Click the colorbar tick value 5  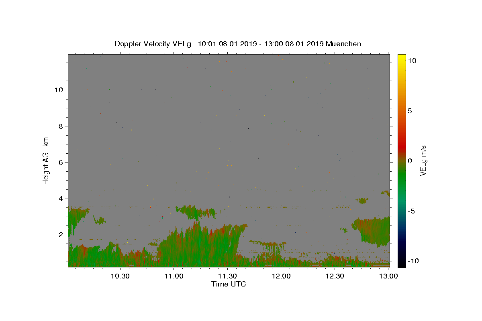(410, 111)
